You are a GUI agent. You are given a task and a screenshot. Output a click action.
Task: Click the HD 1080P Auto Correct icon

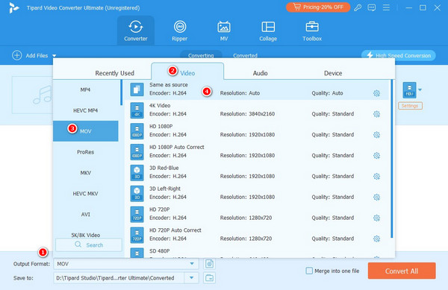(x=137, y=152)
